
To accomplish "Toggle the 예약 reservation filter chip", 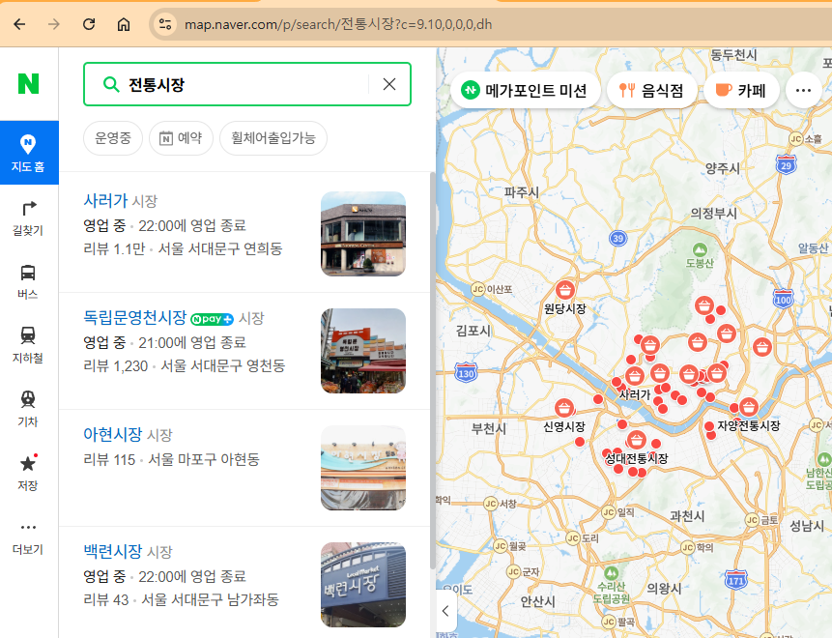I will [181, 138].
